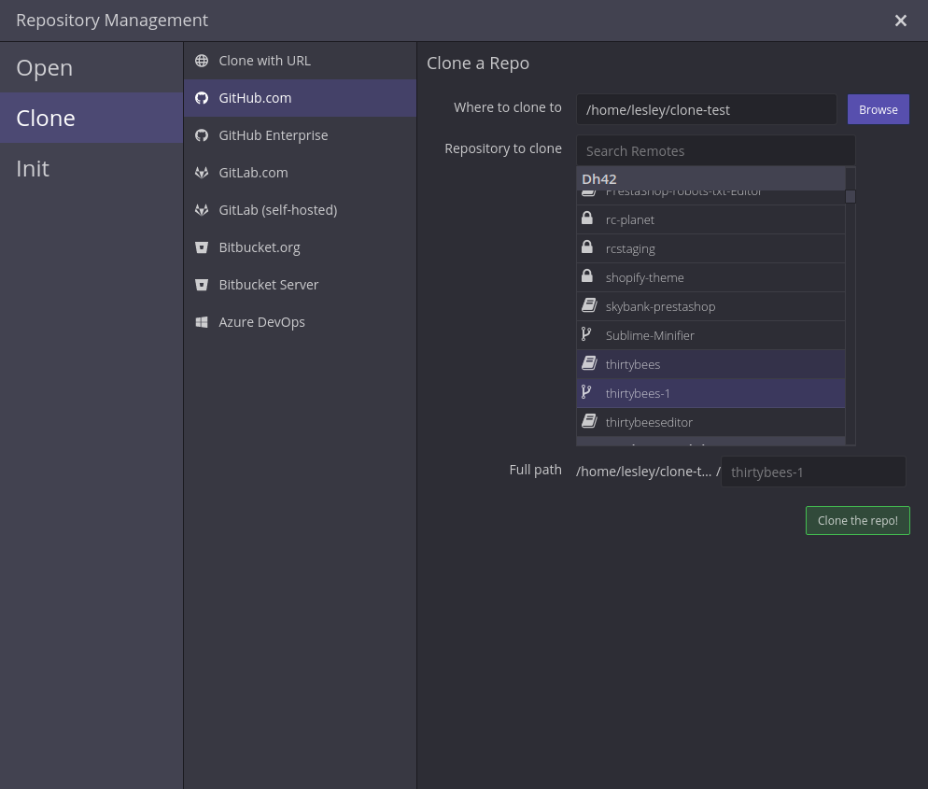Viewport: 928px width, 789px height.
Task: Switch to the Open tab
Action: pyautogui.click(x=91, y=67)
